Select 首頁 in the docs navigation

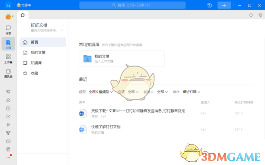43,42
